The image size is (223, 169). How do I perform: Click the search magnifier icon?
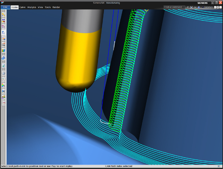(x=188, y=7)
